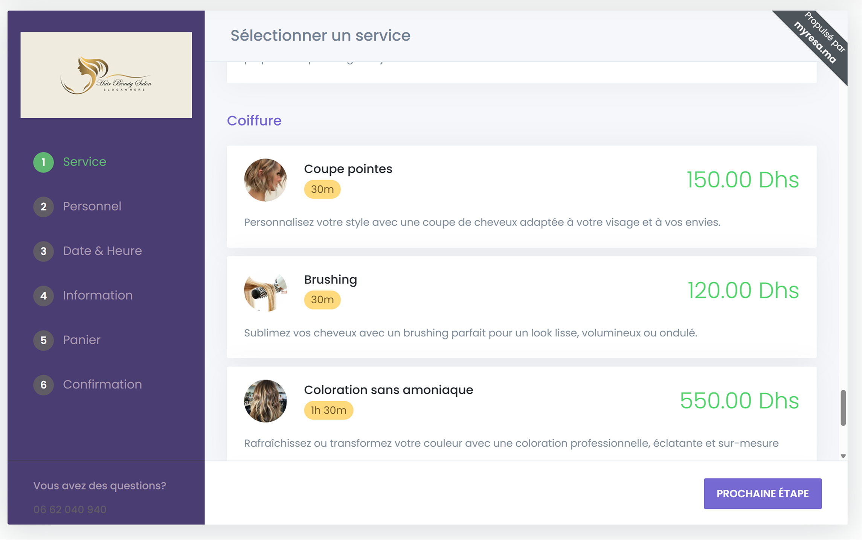Click the step 4 Information number badge

pyautogui.click(x=43, y=296)
